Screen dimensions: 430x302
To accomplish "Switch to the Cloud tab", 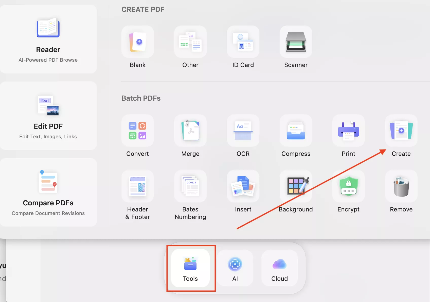I will coord(279,268).
